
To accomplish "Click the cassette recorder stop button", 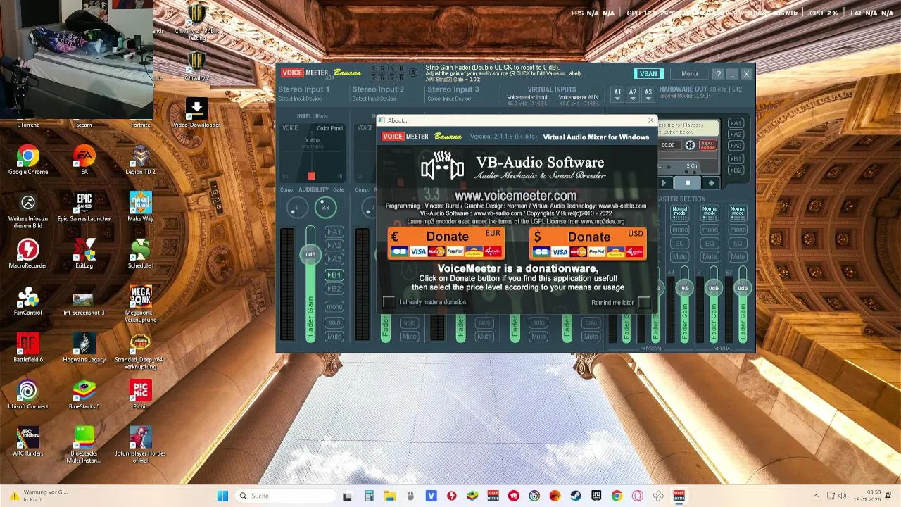I will tap(688, 183).
